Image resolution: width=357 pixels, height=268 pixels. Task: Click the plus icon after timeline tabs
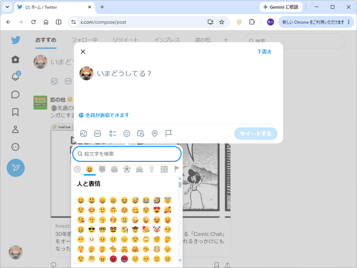pyautogui.click(x=226, y=40)
